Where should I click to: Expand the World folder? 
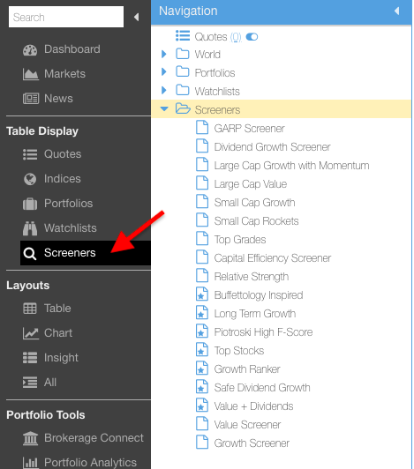tap(164, 54)
